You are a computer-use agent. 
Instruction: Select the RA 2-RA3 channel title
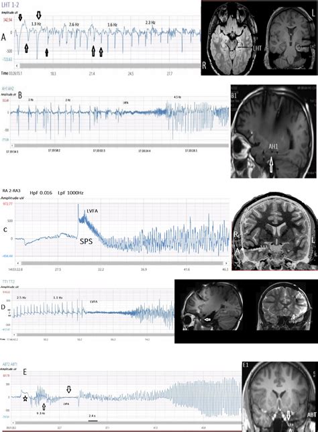click(x=10, y=191)
